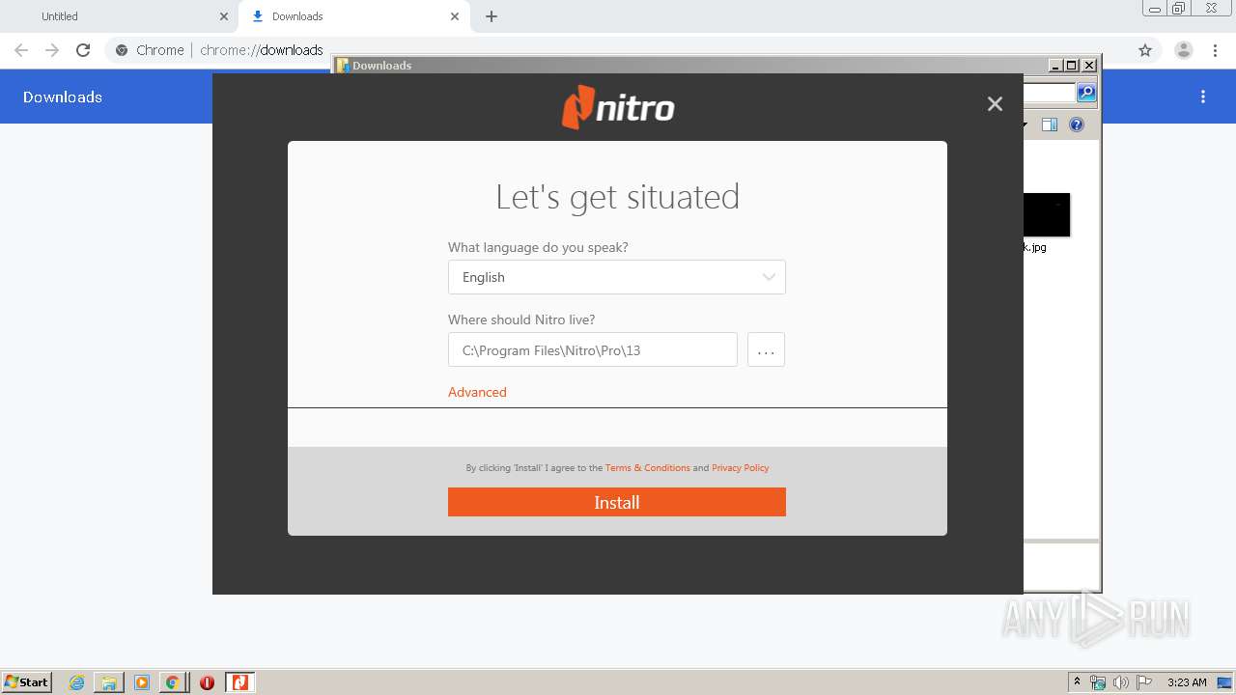This screenshot has width=1236, height=695.
Task: Click the site info icon beside Chrome label
Action: 122,50
